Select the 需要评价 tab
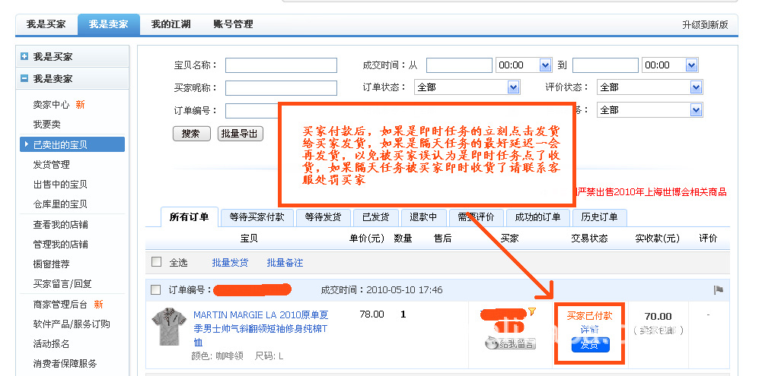Screen dimensions: 762x376 (476, 217)
